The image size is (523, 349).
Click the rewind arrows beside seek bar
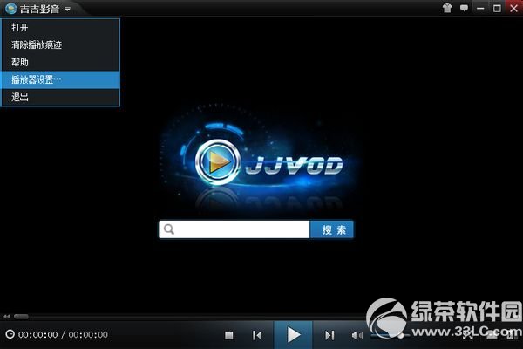coord(7,316)
